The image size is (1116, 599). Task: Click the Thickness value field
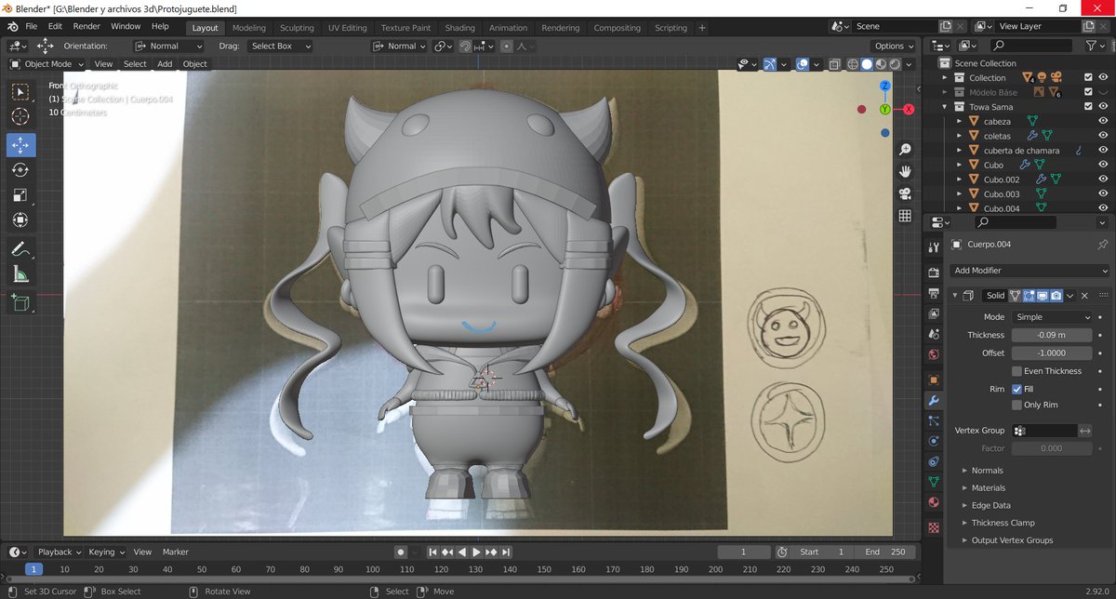pos(1052,335)
